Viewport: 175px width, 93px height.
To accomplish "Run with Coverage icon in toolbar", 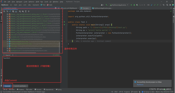I will pyautogui.click(x=137, y=5).
